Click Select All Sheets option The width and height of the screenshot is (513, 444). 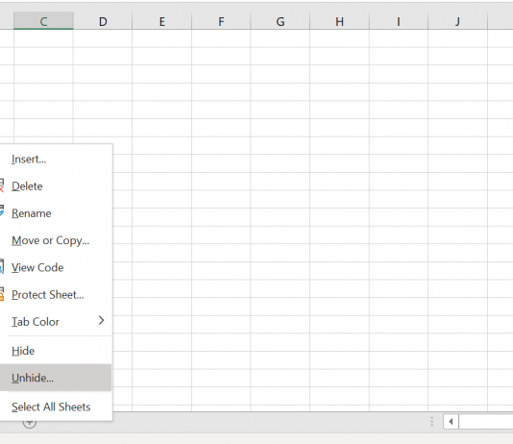click(x=56, y=407)
